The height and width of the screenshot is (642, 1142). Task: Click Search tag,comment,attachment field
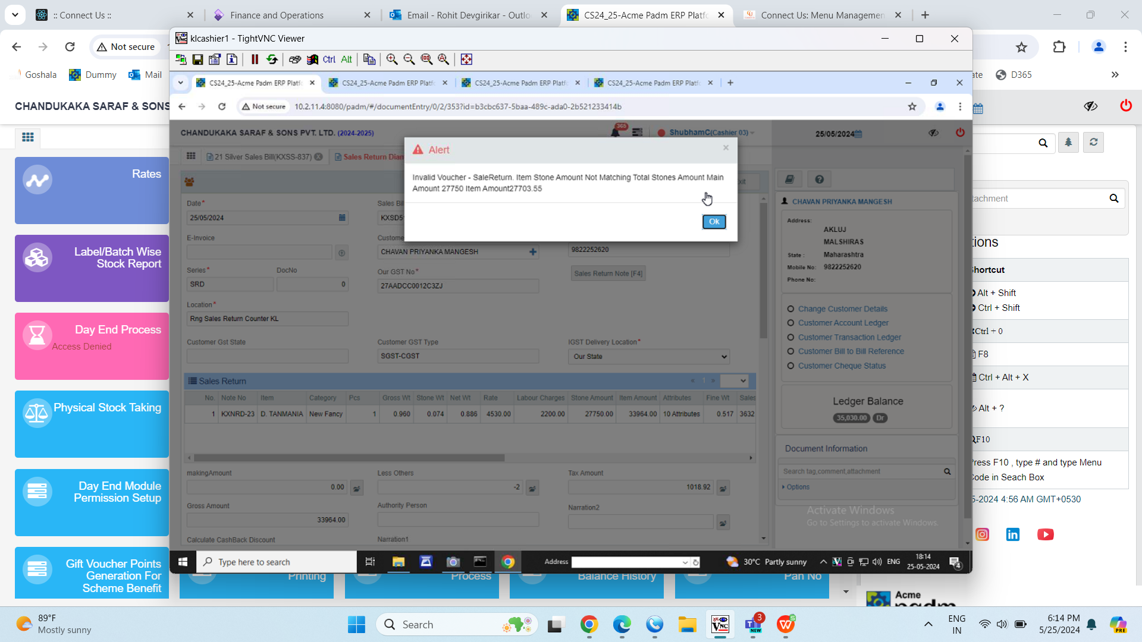(x=861, y=471)
